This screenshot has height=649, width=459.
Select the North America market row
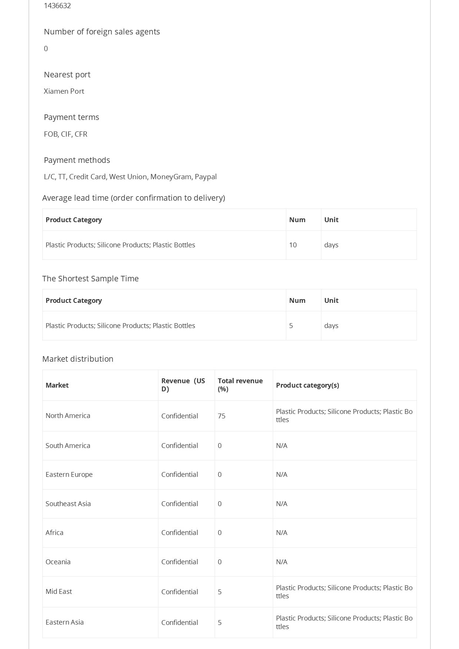click(229, 416)
